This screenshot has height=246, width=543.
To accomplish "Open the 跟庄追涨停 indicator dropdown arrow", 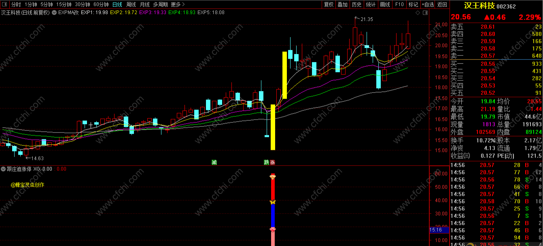I will coord(3,169).
